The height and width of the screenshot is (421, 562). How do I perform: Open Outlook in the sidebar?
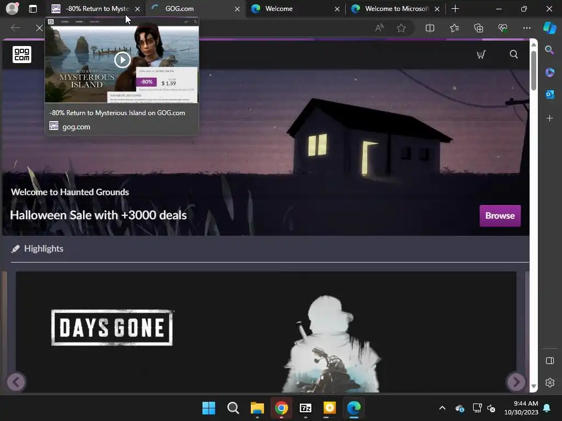pyautogui.click(x=549, y=94)
